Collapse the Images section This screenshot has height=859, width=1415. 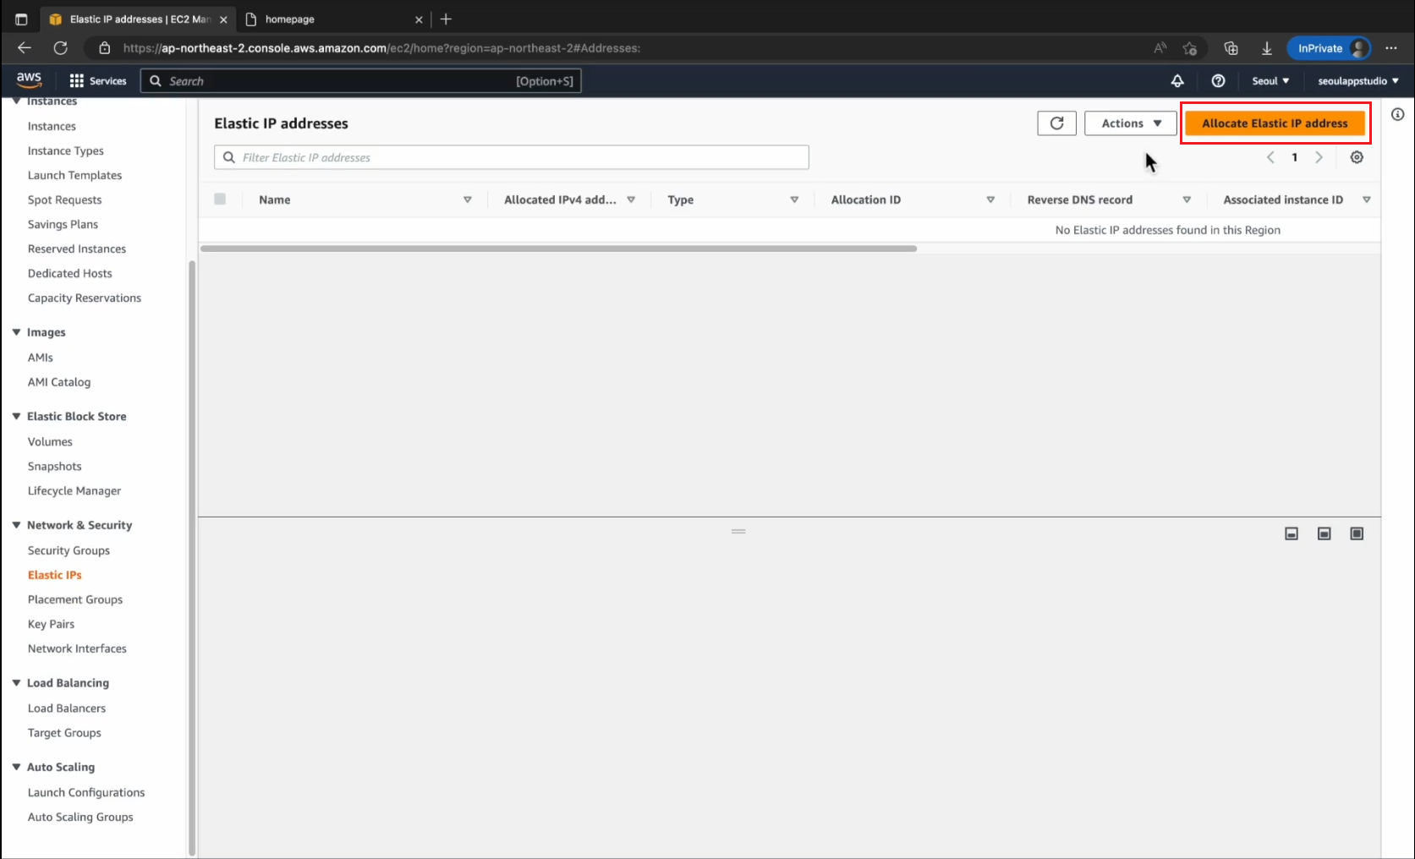16,332
